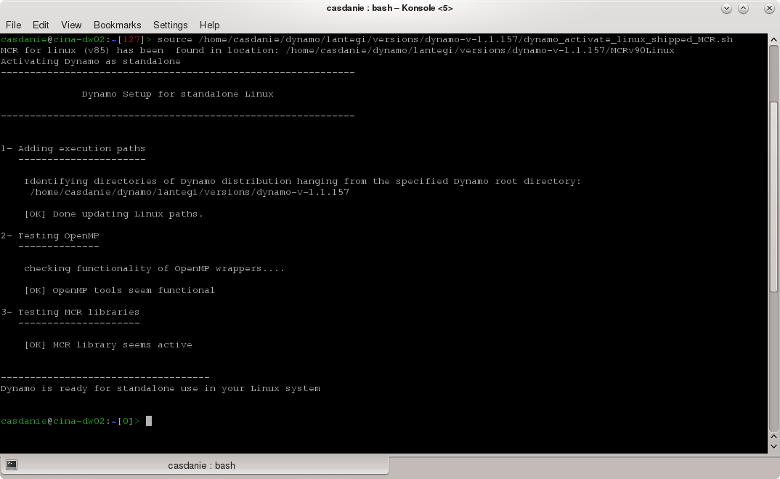Click '3- Testing MCR libraries' line
The height and width of the screenshot is (479, 780).
[x=70, y=313]
